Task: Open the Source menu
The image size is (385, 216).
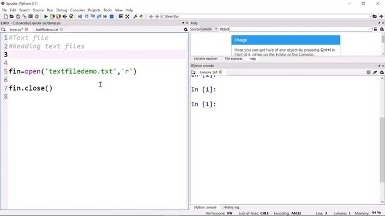Action: click(x=38, y=10)
